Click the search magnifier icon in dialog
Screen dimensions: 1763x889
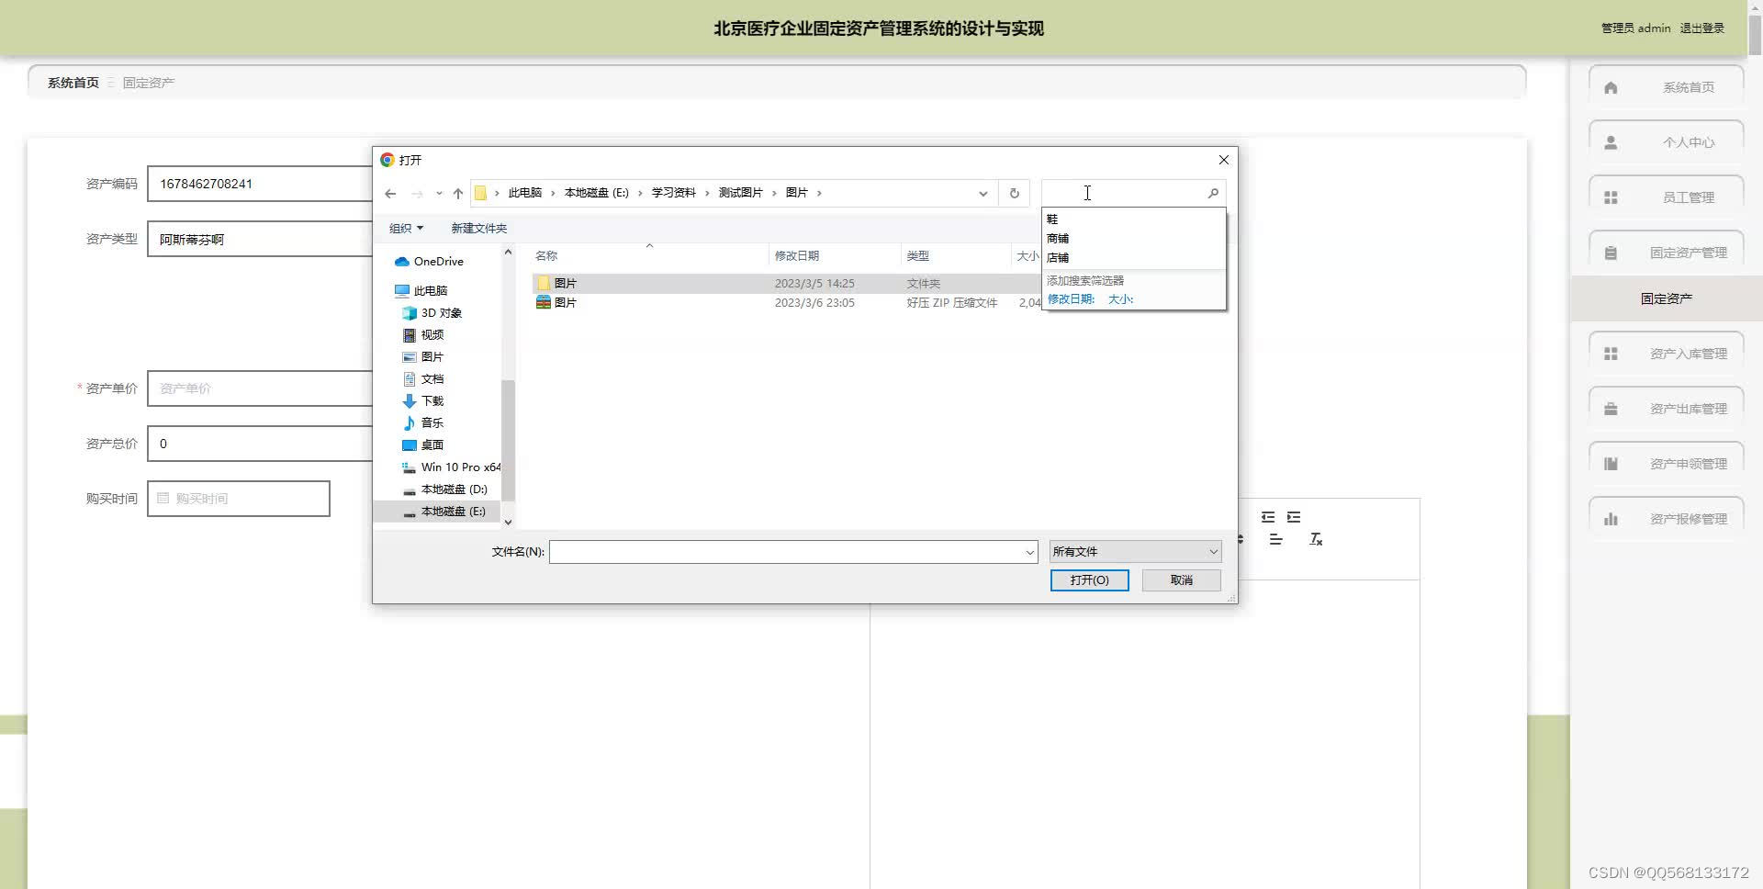point(1213,193)
